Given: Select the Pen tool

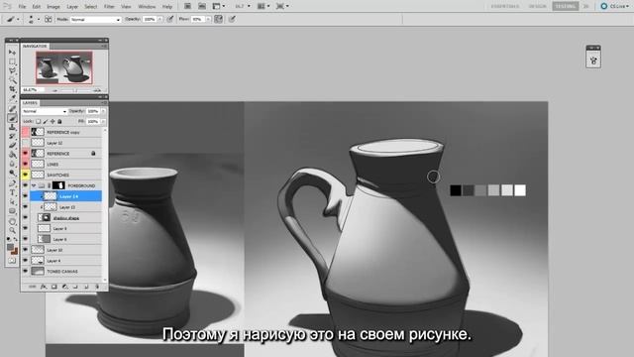Looking at the screenshot, I should (12, 183).
